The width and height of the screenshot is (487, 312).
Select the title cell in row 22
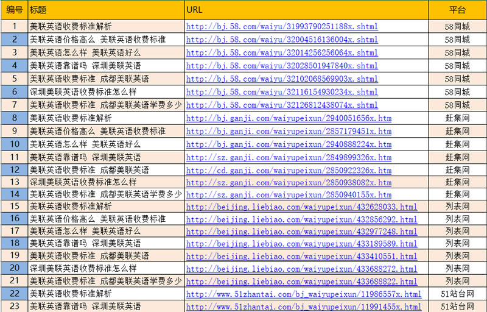click(106, 293)
